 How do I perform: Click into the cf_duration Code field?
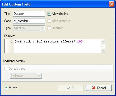pyautogui.click(x=29, y=21)
